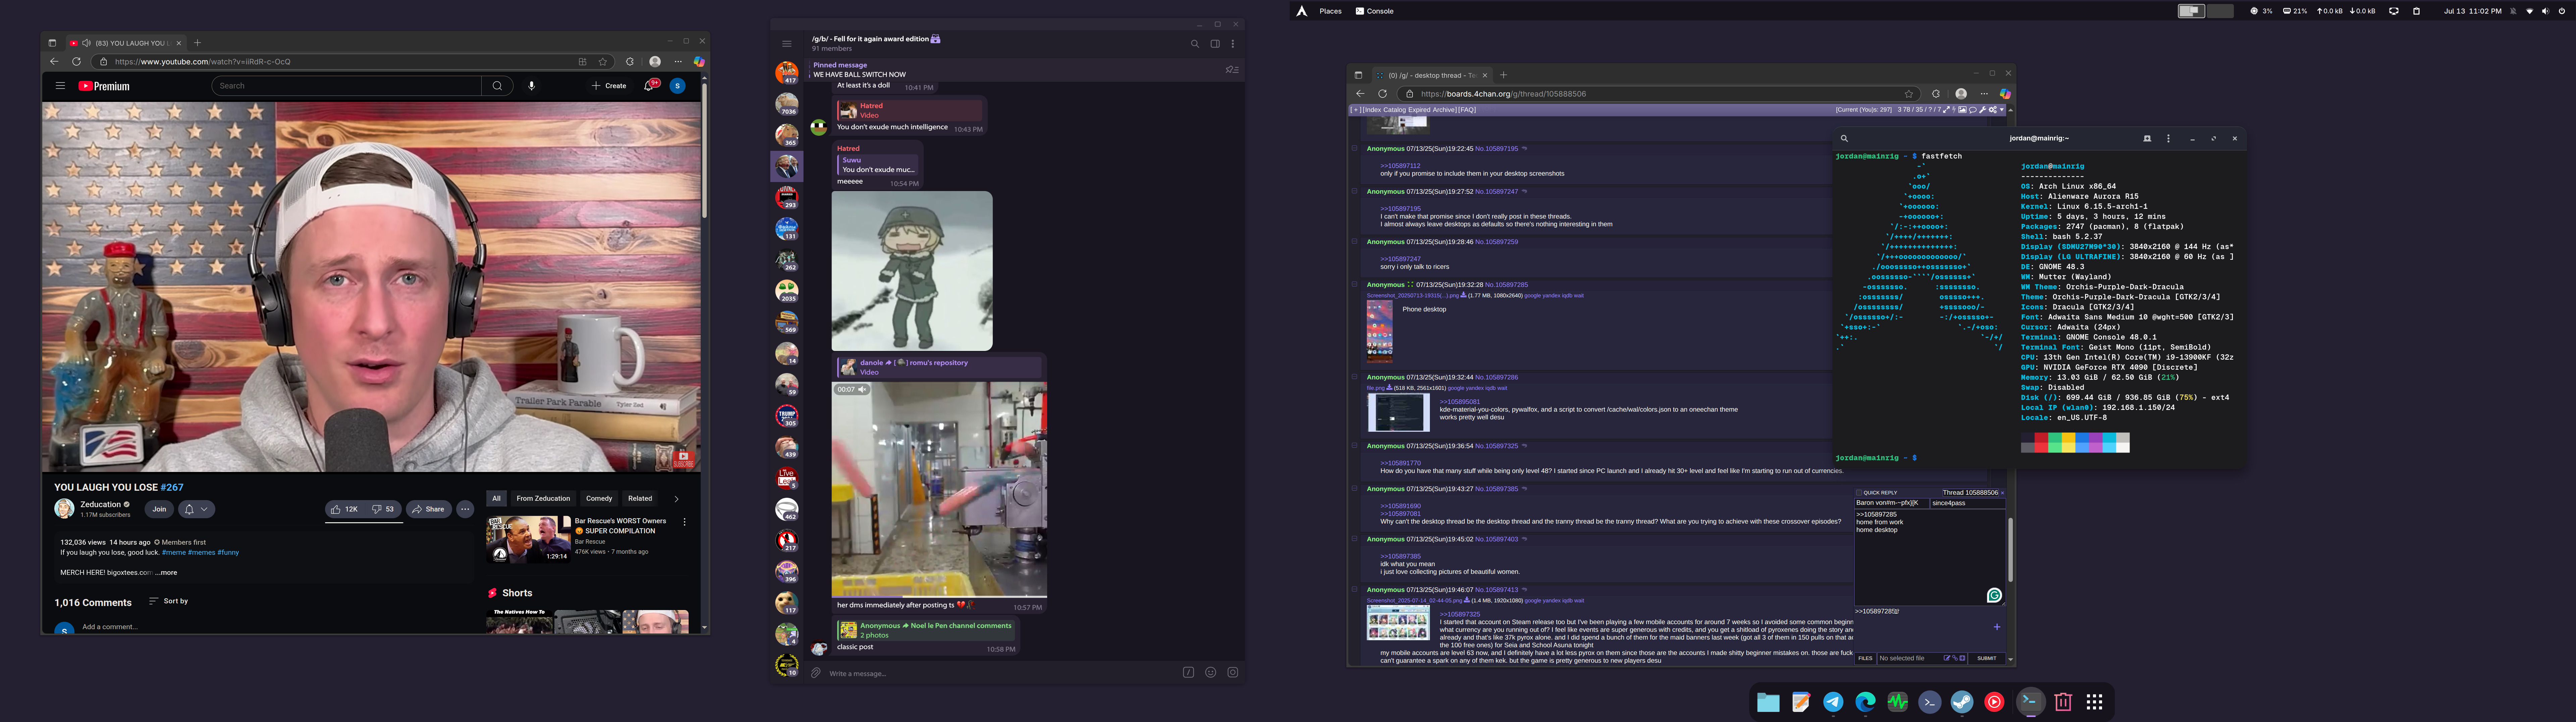
Task: Launch the text editor from the dock
Action: (x=1801, y=702)
